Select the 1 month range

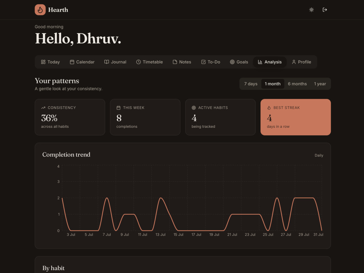click(x=273, y=84)
